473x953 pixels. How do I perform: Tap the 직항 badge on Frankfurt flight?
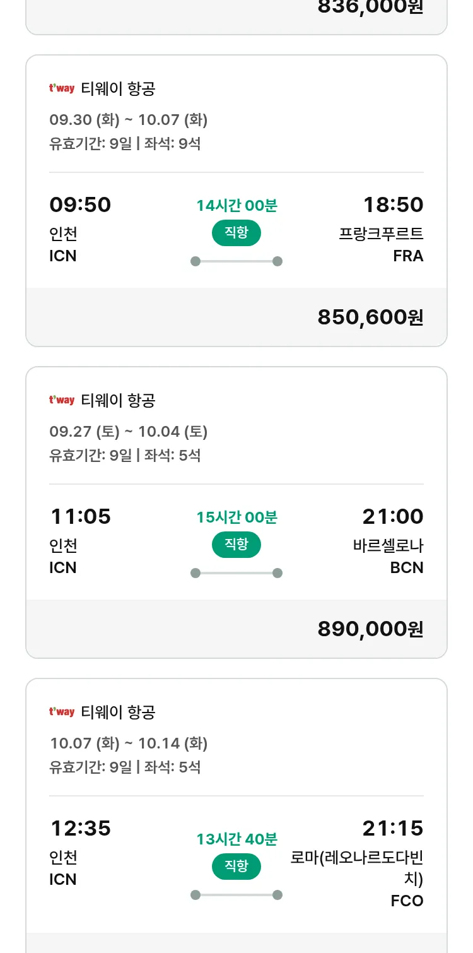click(237, 233)
